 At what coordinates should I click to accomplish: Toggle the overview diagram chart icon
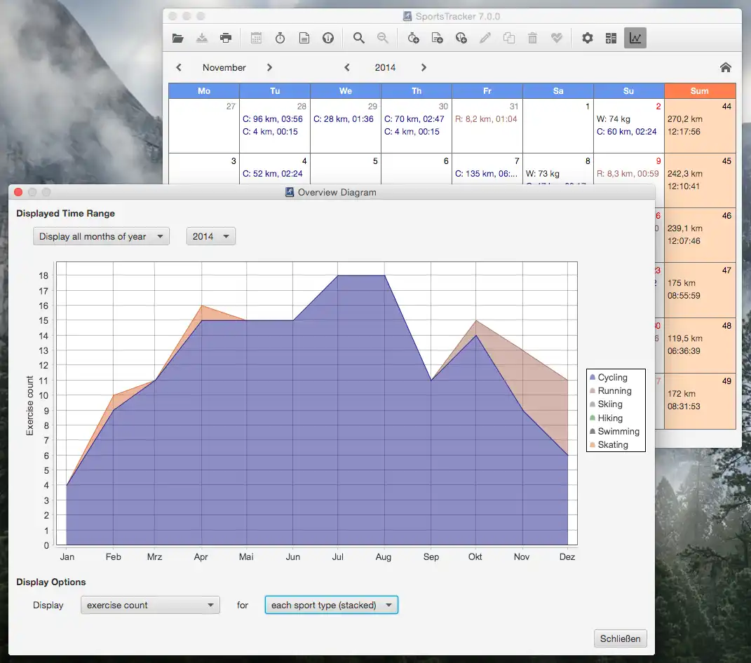click(x=635, y=38)
